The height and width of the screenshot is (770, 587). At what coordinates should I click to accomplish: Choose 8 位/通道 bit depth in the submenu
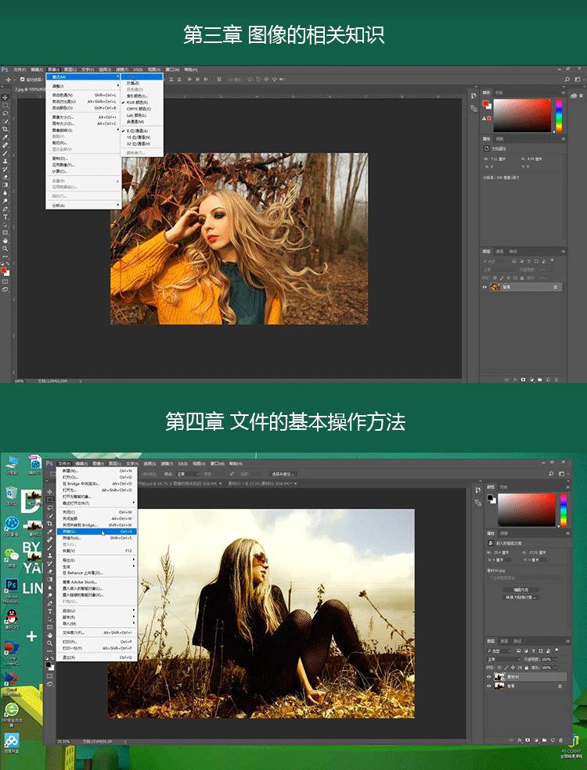pos(142,131)
